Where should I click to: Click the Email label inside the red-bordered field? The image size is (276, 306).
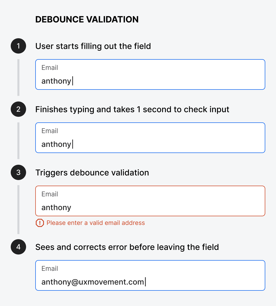[50, 194]
